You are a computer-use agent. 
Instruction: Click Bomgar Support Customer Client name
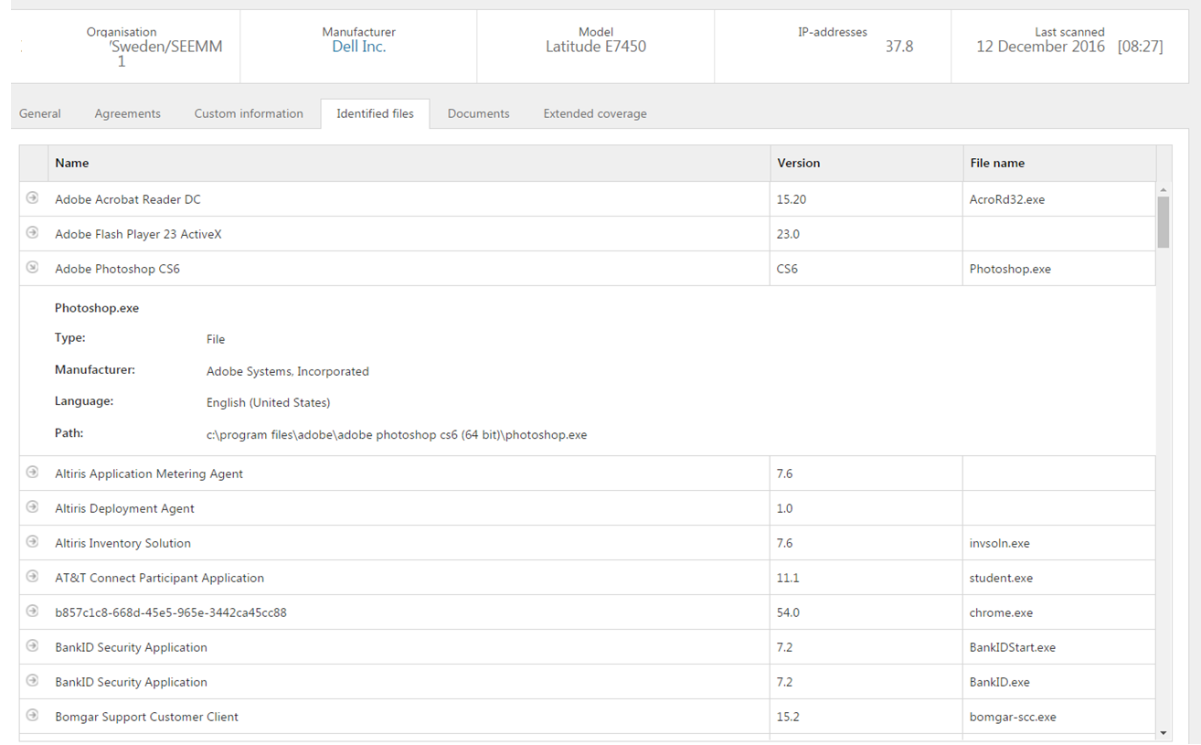click(146, 717)
